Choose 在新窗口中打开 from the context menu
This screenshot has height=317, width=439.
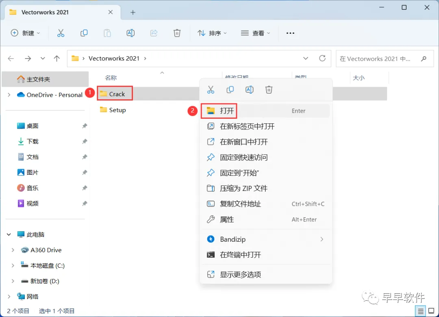tap(265, 142)
